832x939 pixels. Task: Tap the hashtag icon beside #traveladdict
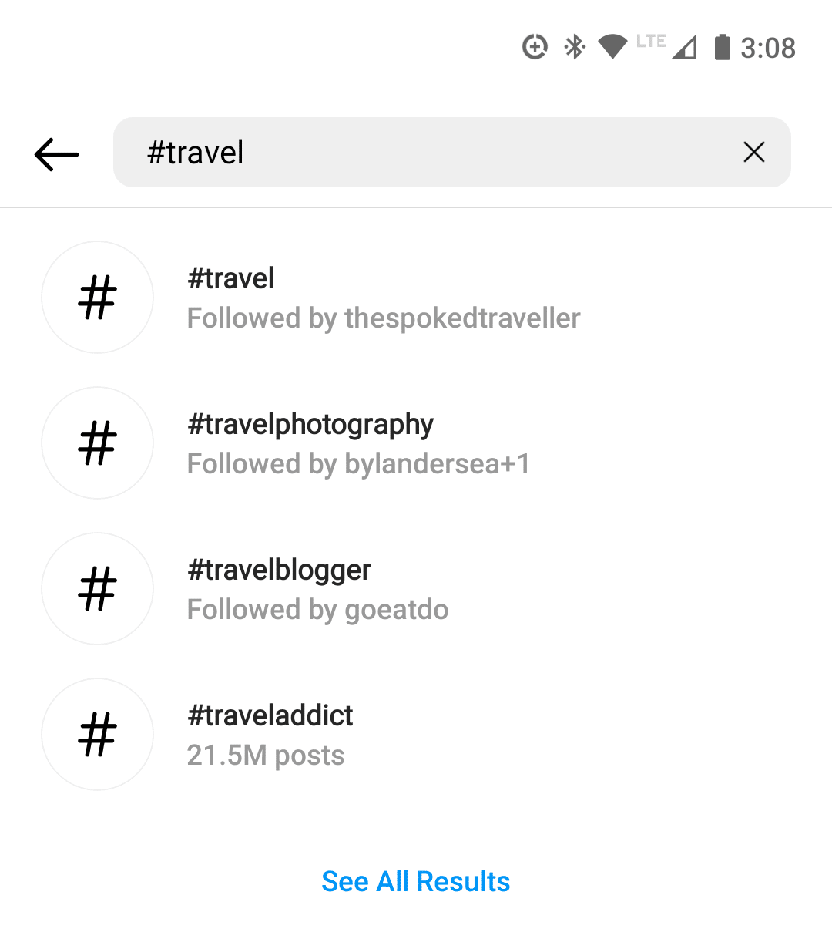point(97,735)
